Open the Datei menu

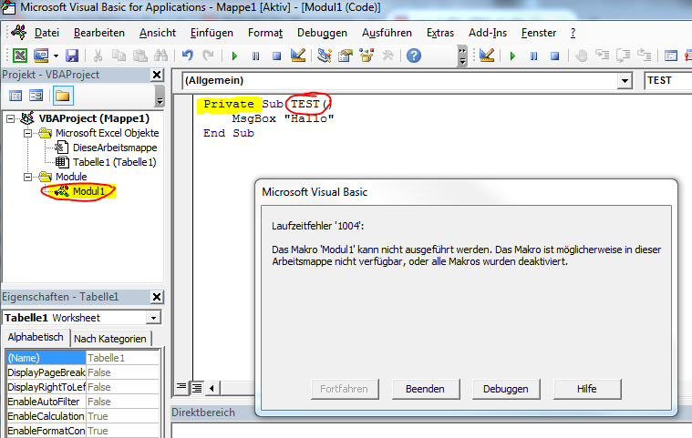click(46, 33)
